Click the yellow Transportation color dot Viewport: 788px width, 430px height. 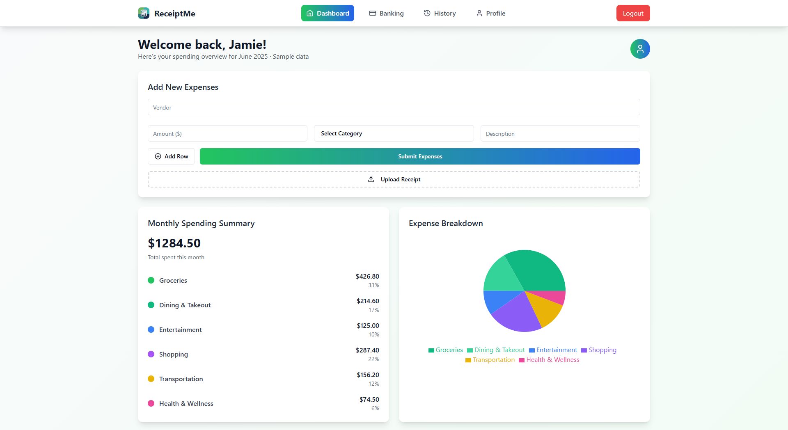tap(151, 379)
